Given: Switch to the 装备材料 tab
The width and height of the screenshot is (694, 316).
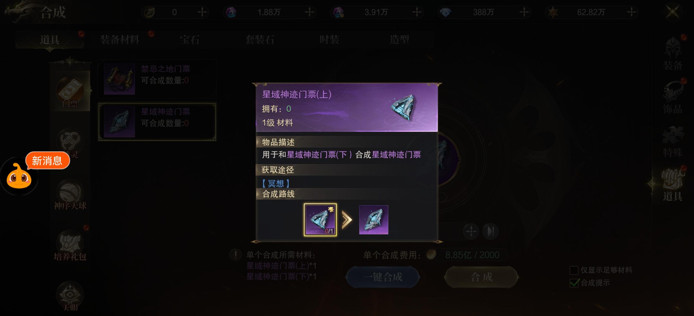Looking at the screenshot, I should coord(120,40).
